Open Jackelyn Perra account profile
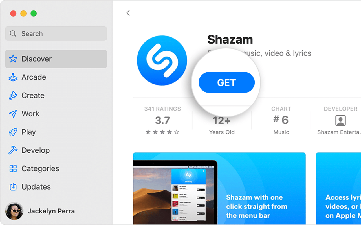 tap(40, 211)
